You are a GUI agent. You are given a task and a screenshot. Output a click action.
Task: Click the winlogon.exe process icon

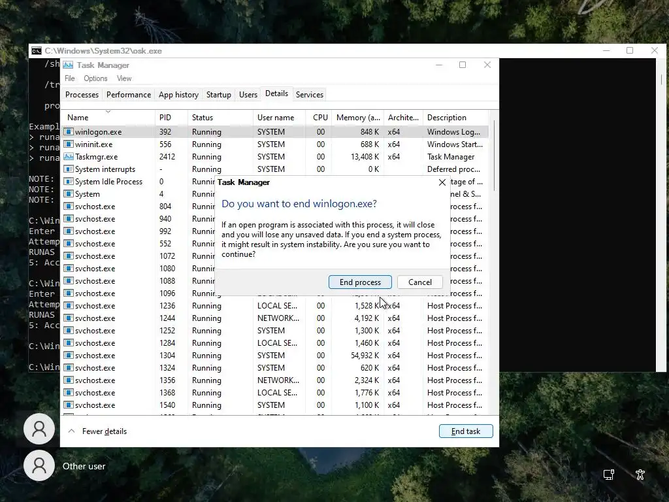pos(68,132)
